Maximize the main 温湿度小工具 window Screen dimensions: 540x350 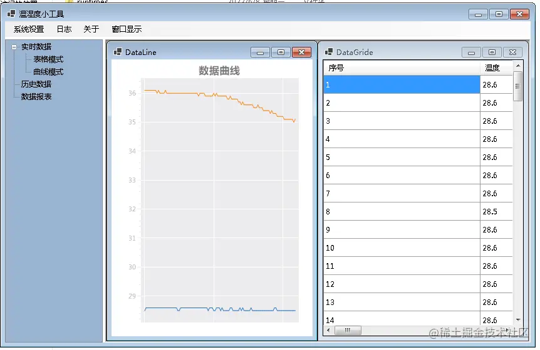(x=499, y=14)
